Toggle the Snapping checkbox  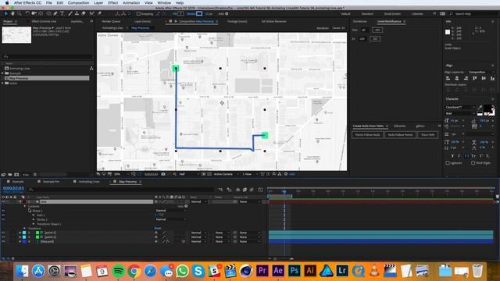point(138,14)
